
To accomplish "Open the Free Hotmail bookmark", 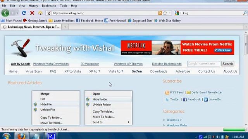I will click(x=115, y=20).
